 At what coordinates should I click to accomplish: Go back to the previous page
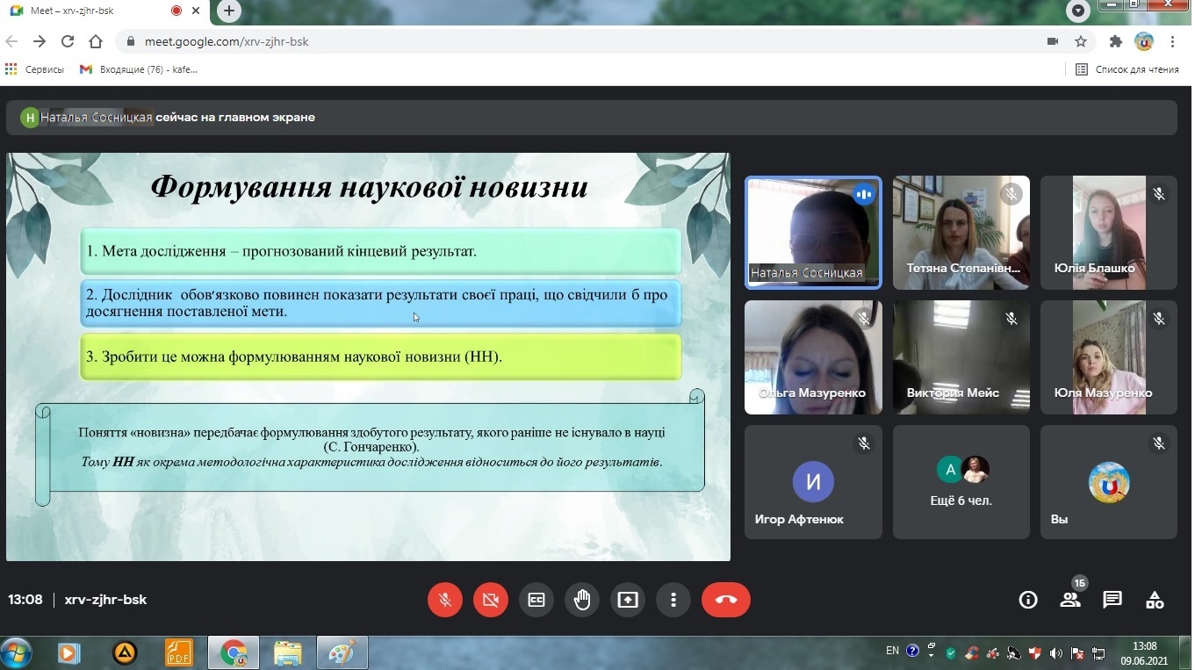[11, 41]
